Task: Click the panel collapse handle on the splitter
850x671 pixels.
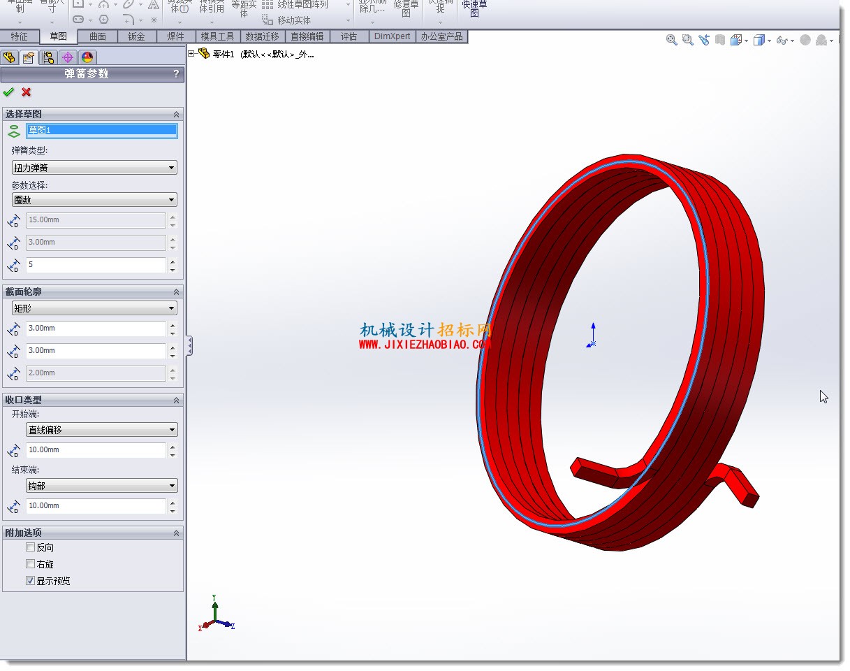Action: 189,345
